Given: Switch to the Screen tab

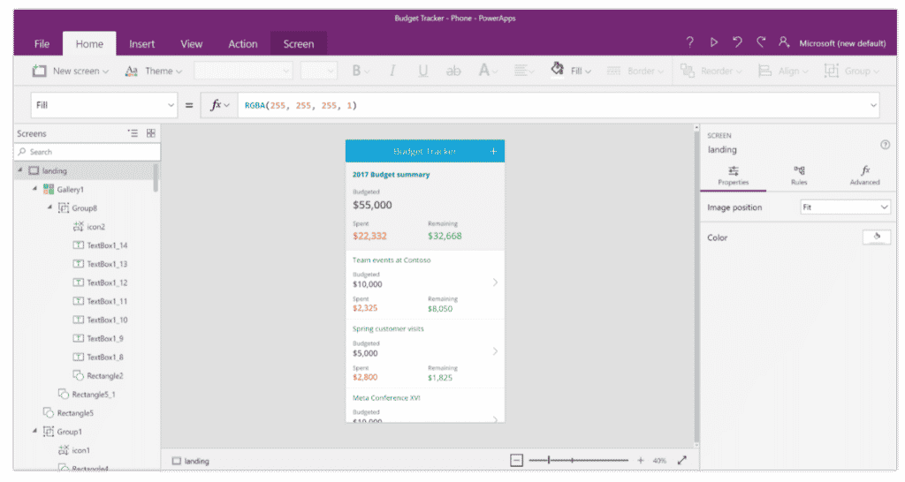Looking at the screenshot, I should click(x=299, y=44).
